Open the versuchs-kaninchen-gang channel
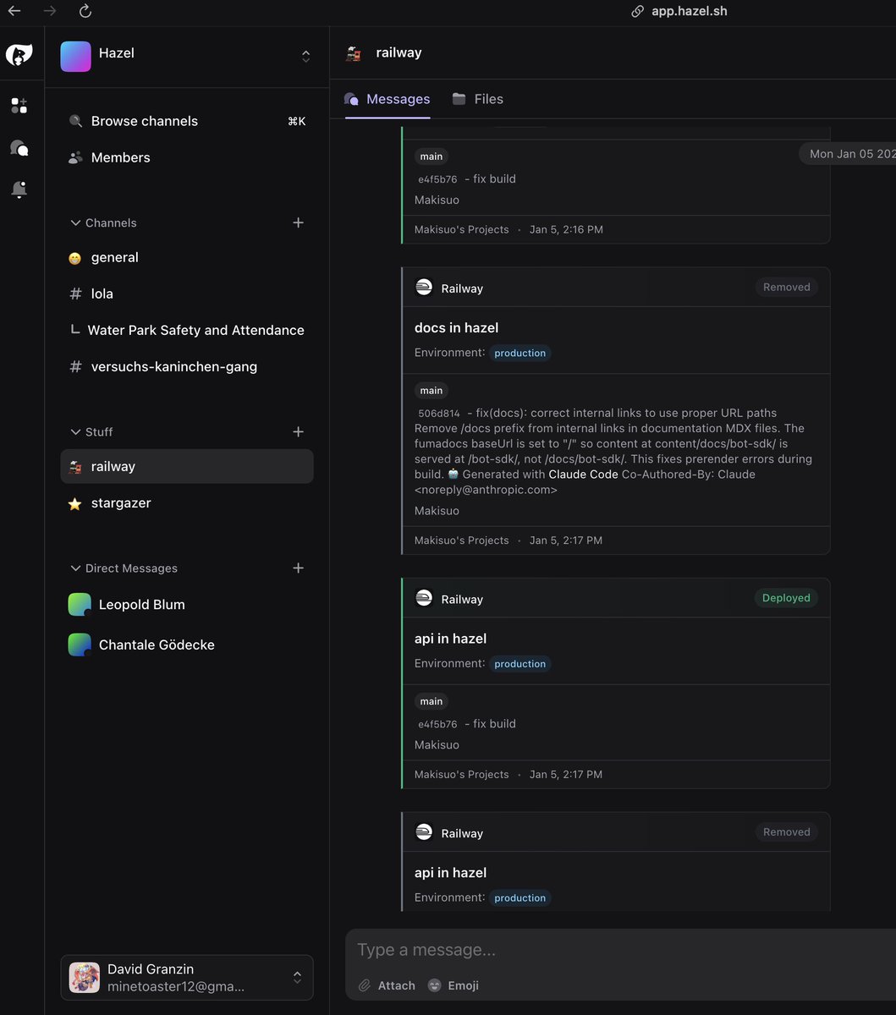Screen dimensions: 896x1015 187,366
